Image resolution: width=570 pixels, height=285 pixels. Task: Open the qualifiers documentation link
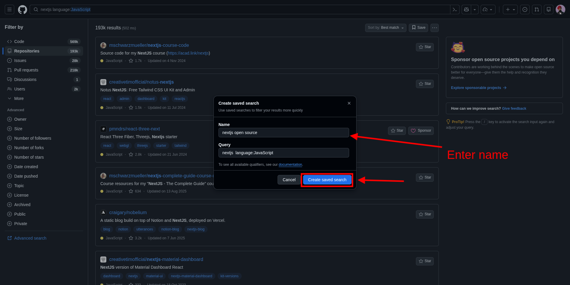290,165
